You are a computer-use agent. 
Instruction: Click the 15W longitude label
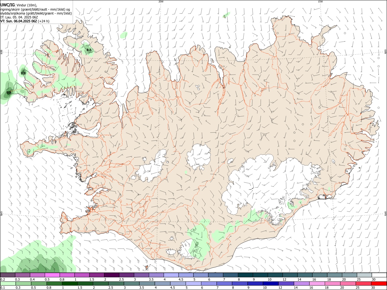(320, 2)
